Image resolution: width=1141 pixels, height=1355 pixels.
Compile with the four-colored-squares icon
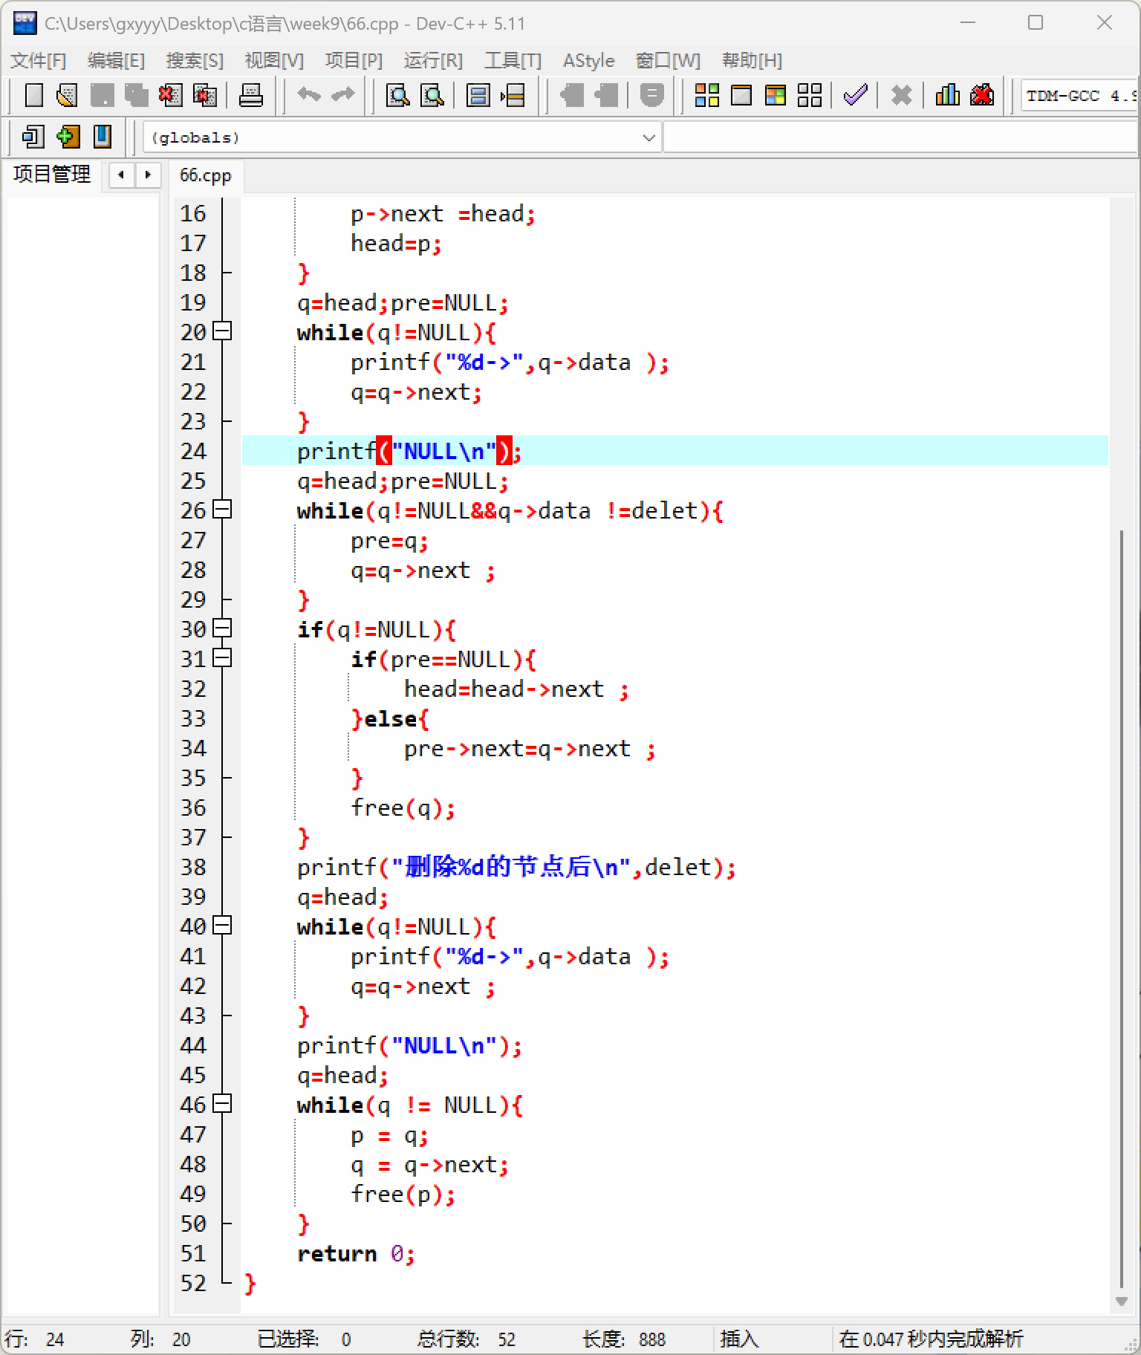707,95
